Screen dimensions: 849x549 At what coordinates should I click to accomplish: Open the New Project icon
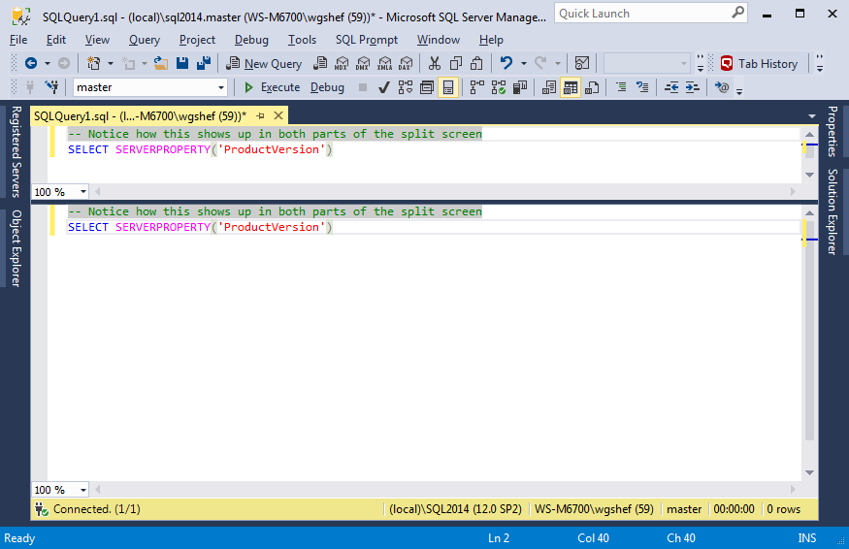click(94, 63)
